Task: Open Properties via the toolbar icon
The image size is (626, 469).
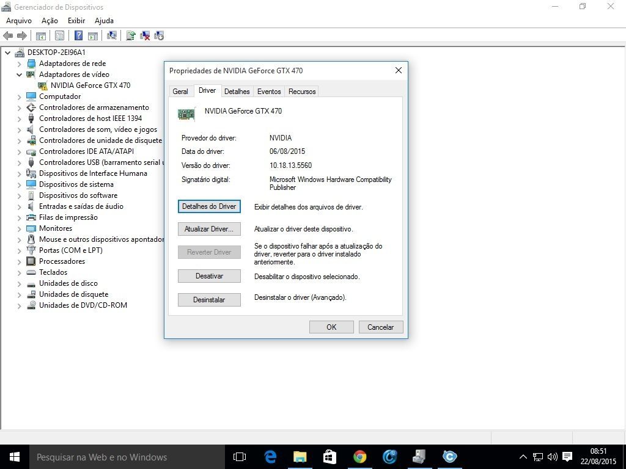Action: (59, 35)
